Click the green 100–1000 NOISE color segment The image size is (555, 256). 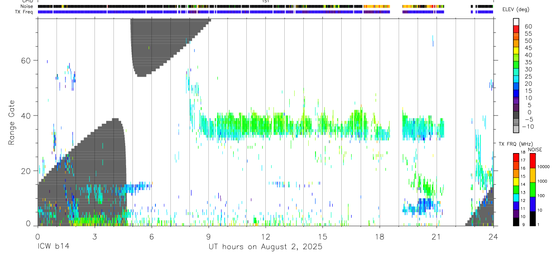[532, 189]
